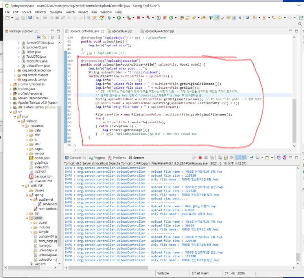The image size is (304, 278).
Task: Click the Terminate red square in main toolbar
Action: pyautogui.click(x=138, y=18)
